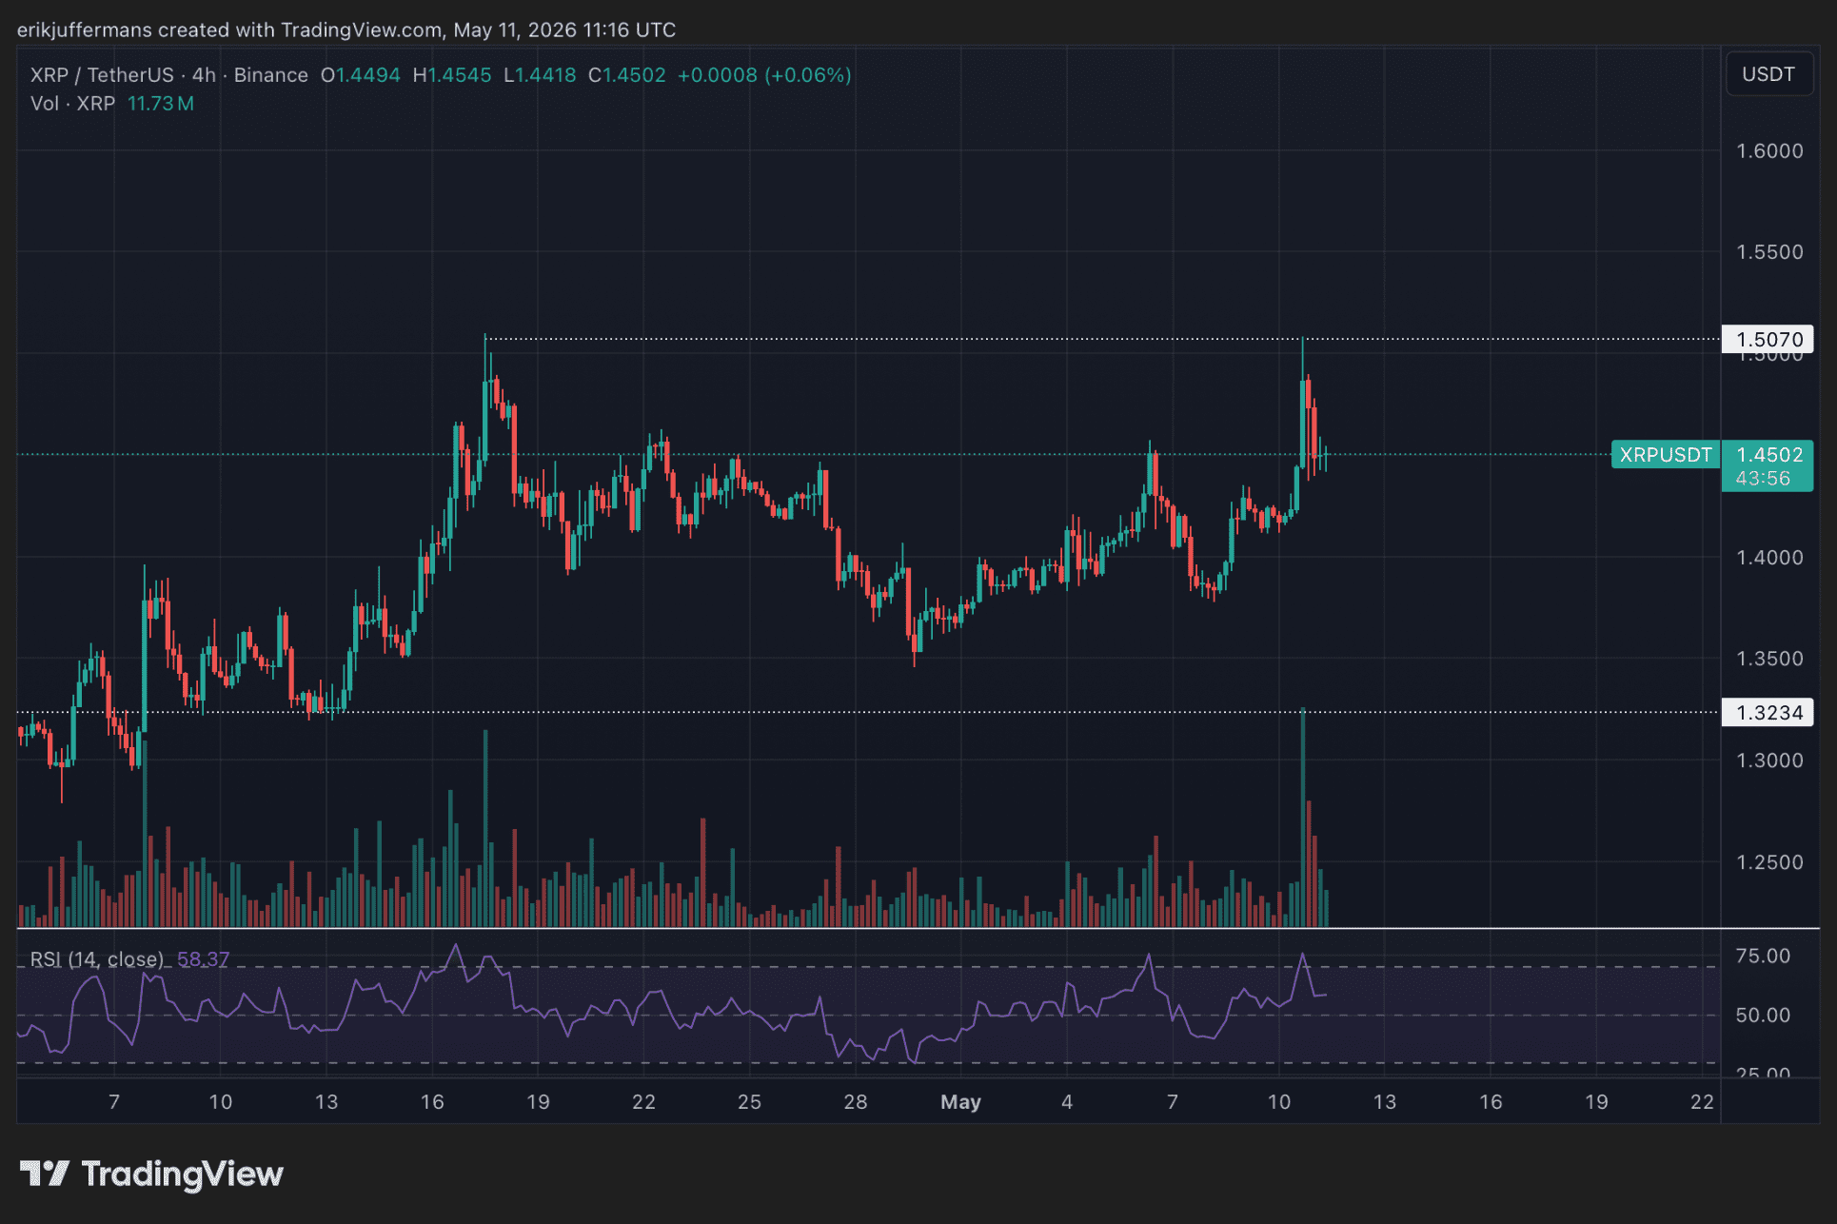The width and height of the screenshot is (1837, 1224).
Task: Click the TradingView logo icon
Action: click(44, 1174)
